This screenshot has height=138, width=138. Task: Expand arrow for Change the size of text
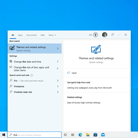click(58, 68)
